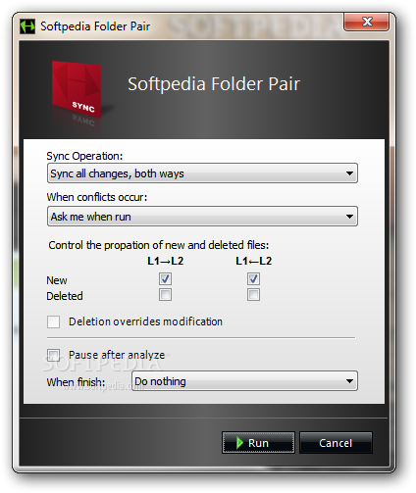The image size is (416, 493).
Task: Click the L1←L2 column header
Action: click(x=254, y=261)
